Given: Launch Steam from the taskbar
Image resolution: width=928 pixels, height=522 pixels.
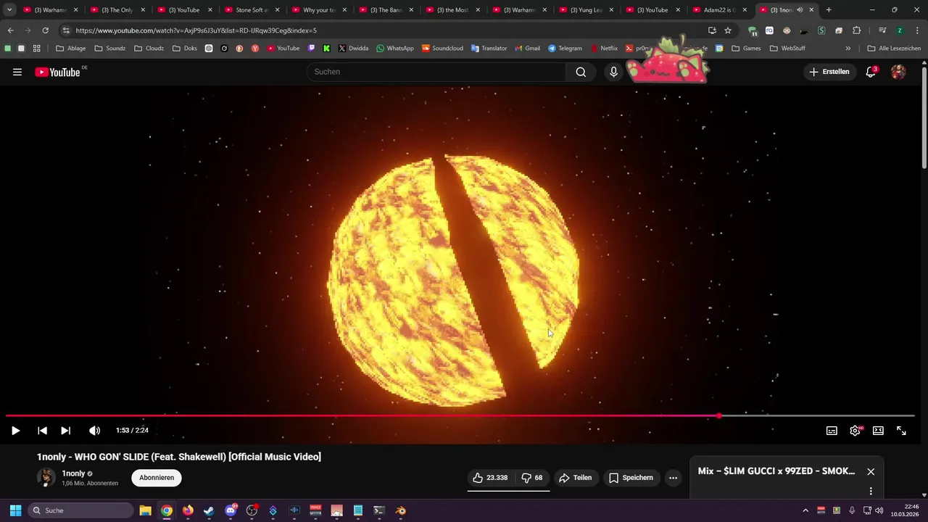Looking at the screenshot, I should 209,510.
